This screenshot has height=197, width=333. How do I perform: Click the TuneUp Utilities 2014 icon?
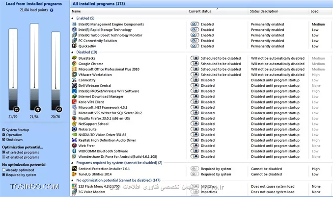click(74, 174)
